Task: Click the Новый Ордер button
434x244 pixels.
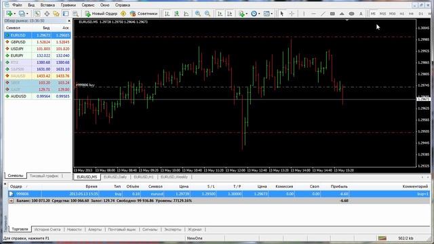Action: [x=101, y=14]
